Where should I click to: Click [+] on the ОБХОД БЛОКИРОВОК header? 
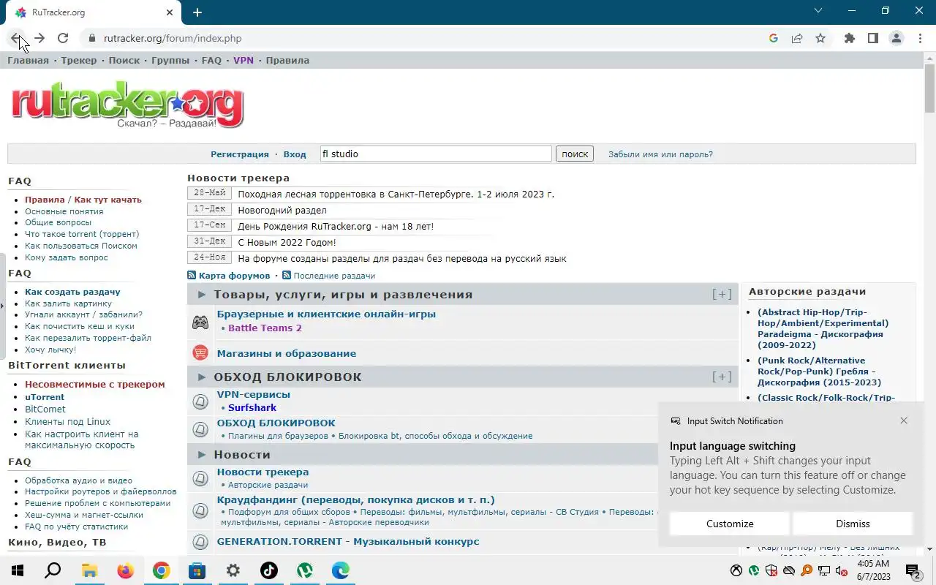722,377
